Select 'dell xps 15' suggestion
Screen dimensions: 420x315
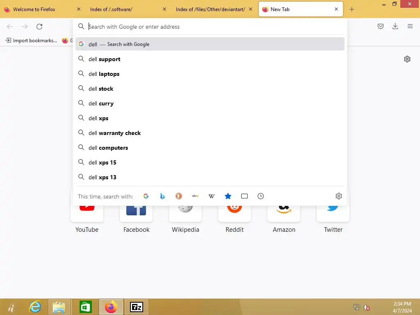pyautogui.click(x=210, y=162)
